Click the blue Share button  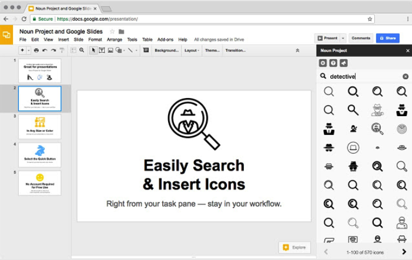[387, 38]
